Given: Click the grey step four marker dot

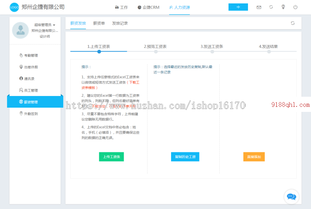Looking at the screenshot, I should click(x=269, y=52).
